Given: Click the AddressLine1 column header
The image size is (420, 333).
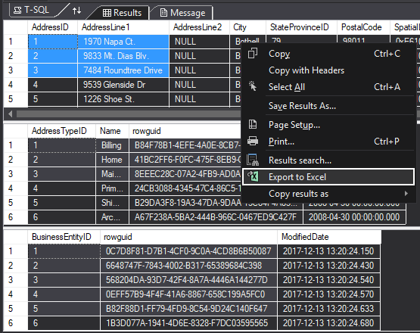Looking at the screenshot, I should point(123,27).
